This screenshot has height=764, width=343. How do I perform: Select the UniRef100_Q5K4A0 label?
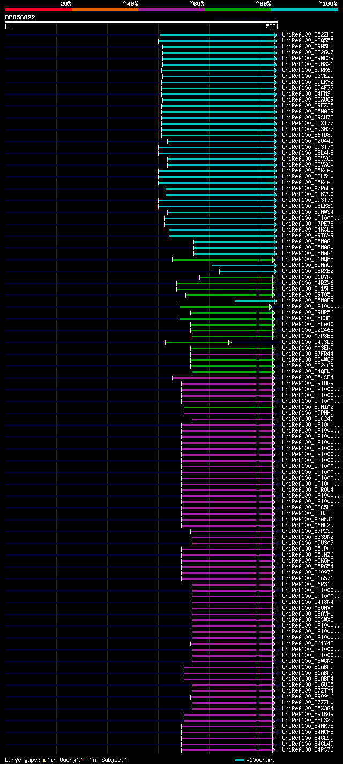(308, 170)
